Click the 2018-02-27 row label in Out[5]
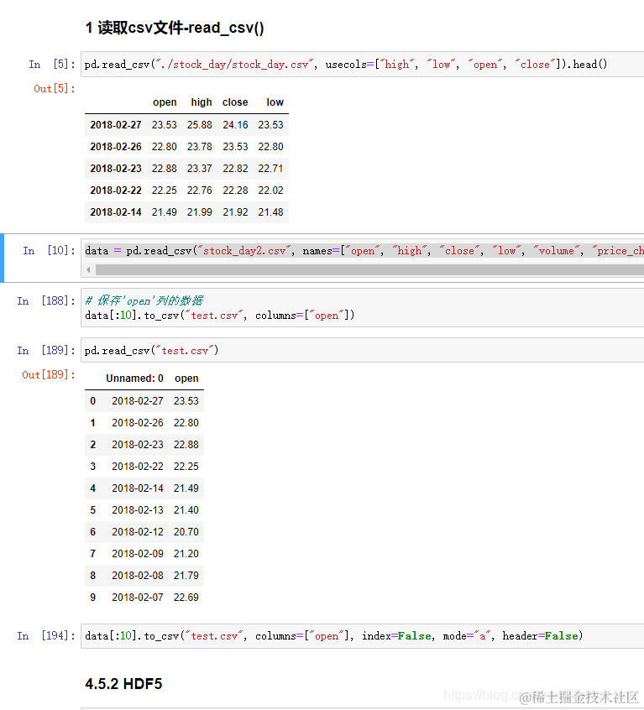This screenshot has width=644, height=710. pos(116,124)
